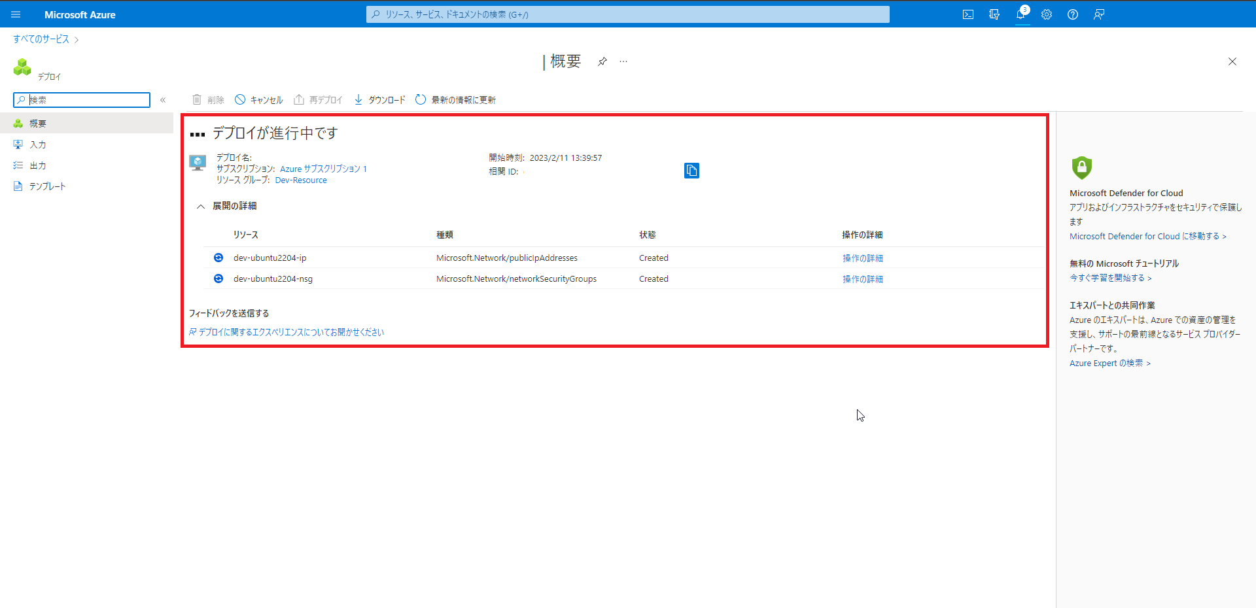Copy the correlation ID with copy icon

pyautogui.click(x=691, y=171)
